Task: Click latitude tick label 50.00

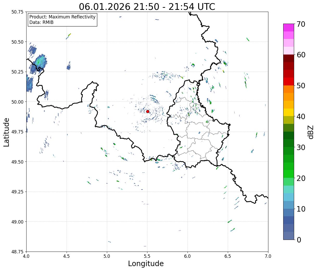Action: [17, 102]
